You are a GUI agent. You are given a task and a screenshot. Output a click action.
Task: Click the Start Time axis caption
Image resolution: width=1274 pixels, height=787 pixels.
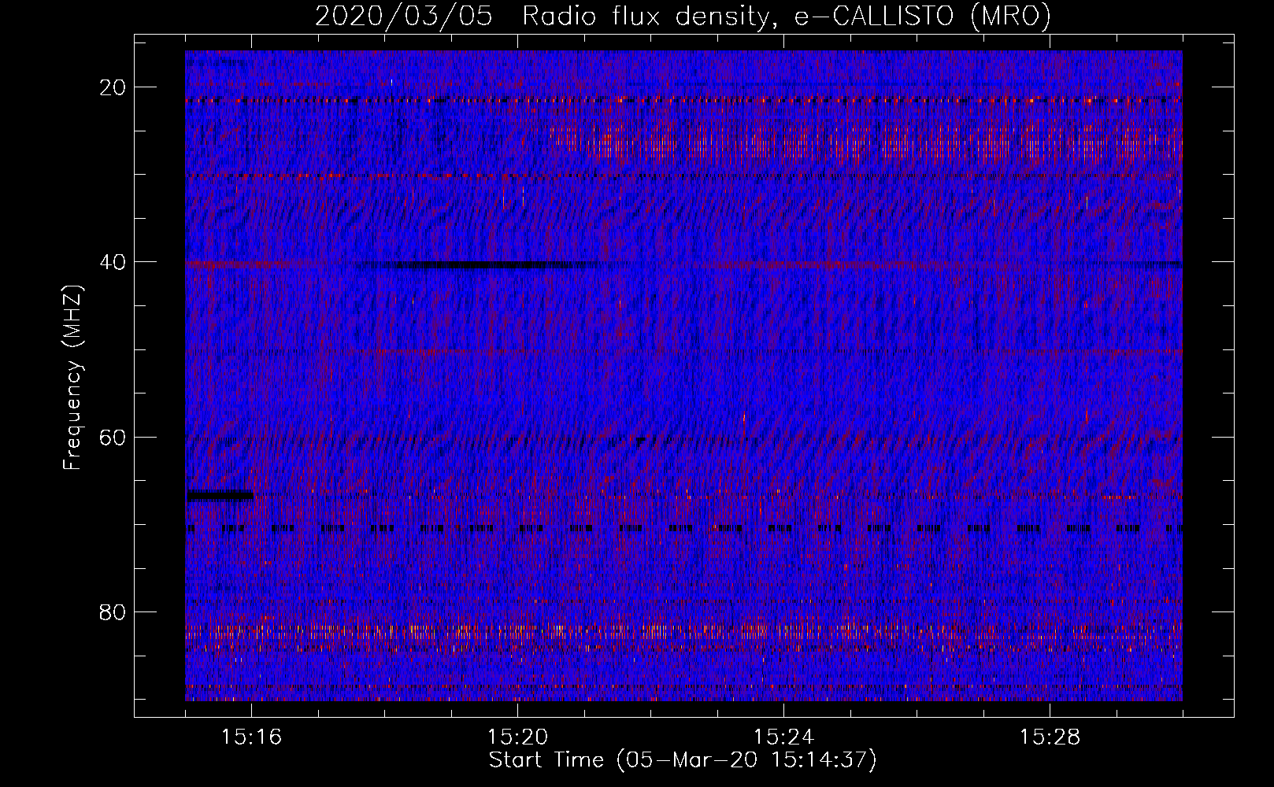683,760
